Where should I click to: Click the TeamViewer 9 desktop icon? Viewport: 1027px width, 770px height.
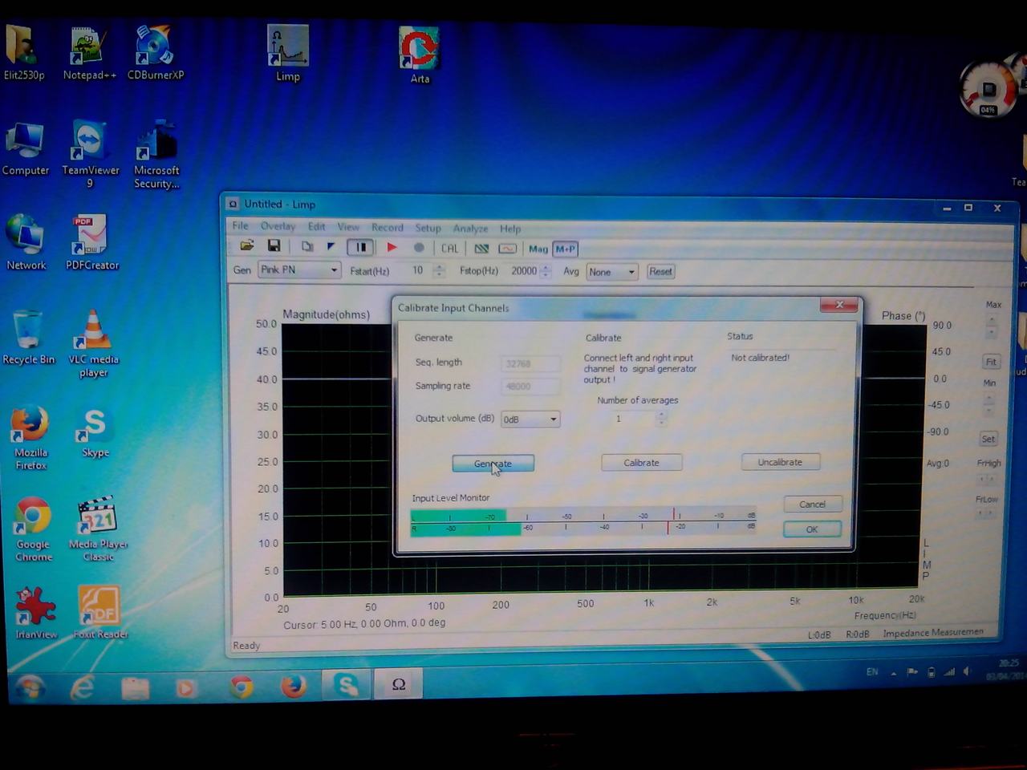point(91,154)
